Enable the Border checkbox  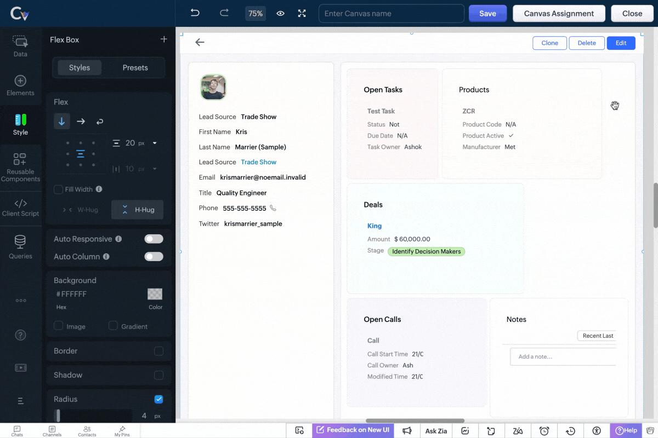point(158,351)
